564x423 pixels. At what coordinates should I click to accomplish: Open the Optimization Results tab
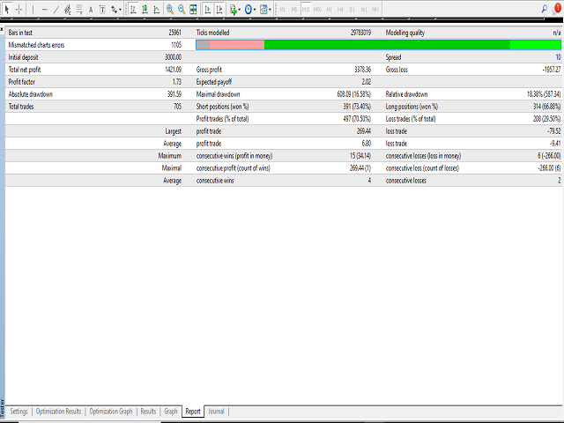(59, 411)
